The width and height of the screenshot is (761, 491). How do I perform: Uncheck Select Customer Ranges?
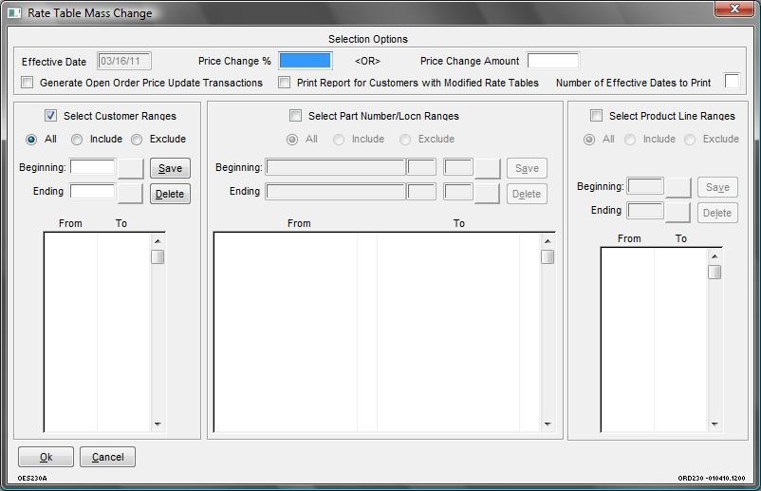coord(50,116)
